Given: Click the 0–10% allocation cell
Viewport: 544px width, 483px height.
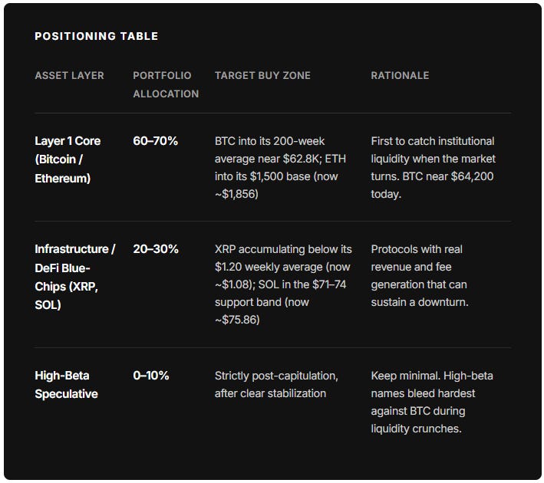Looking at the screenshot, I should pyautogui.click(x=151, y=375).
